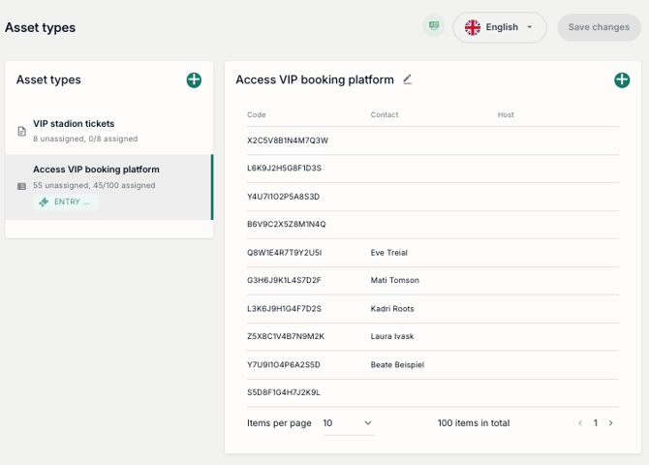Add a code to Access VIP booking platform
This screenshot has height=465, width=649.
(622, 79)
